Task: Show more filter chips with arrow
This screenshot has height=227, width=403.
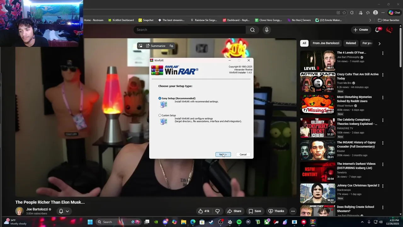Action: pos(379,44)
